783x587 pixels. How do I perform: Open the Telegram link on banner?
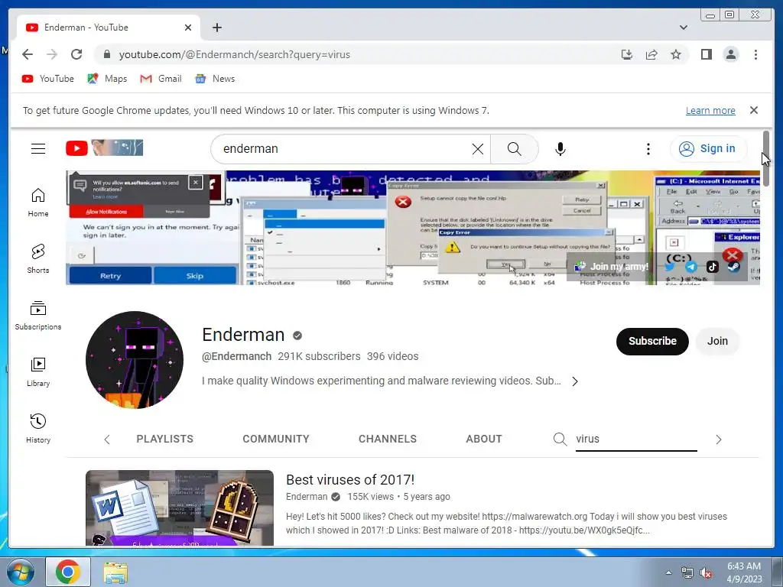[691, 267]
